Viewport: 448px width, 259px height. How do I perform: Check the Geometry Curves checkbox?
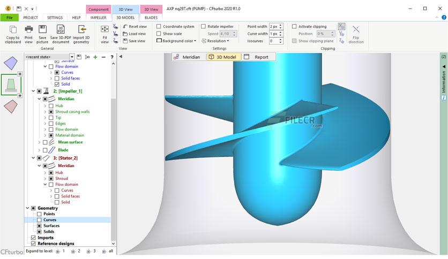click(x=39, y=220)
